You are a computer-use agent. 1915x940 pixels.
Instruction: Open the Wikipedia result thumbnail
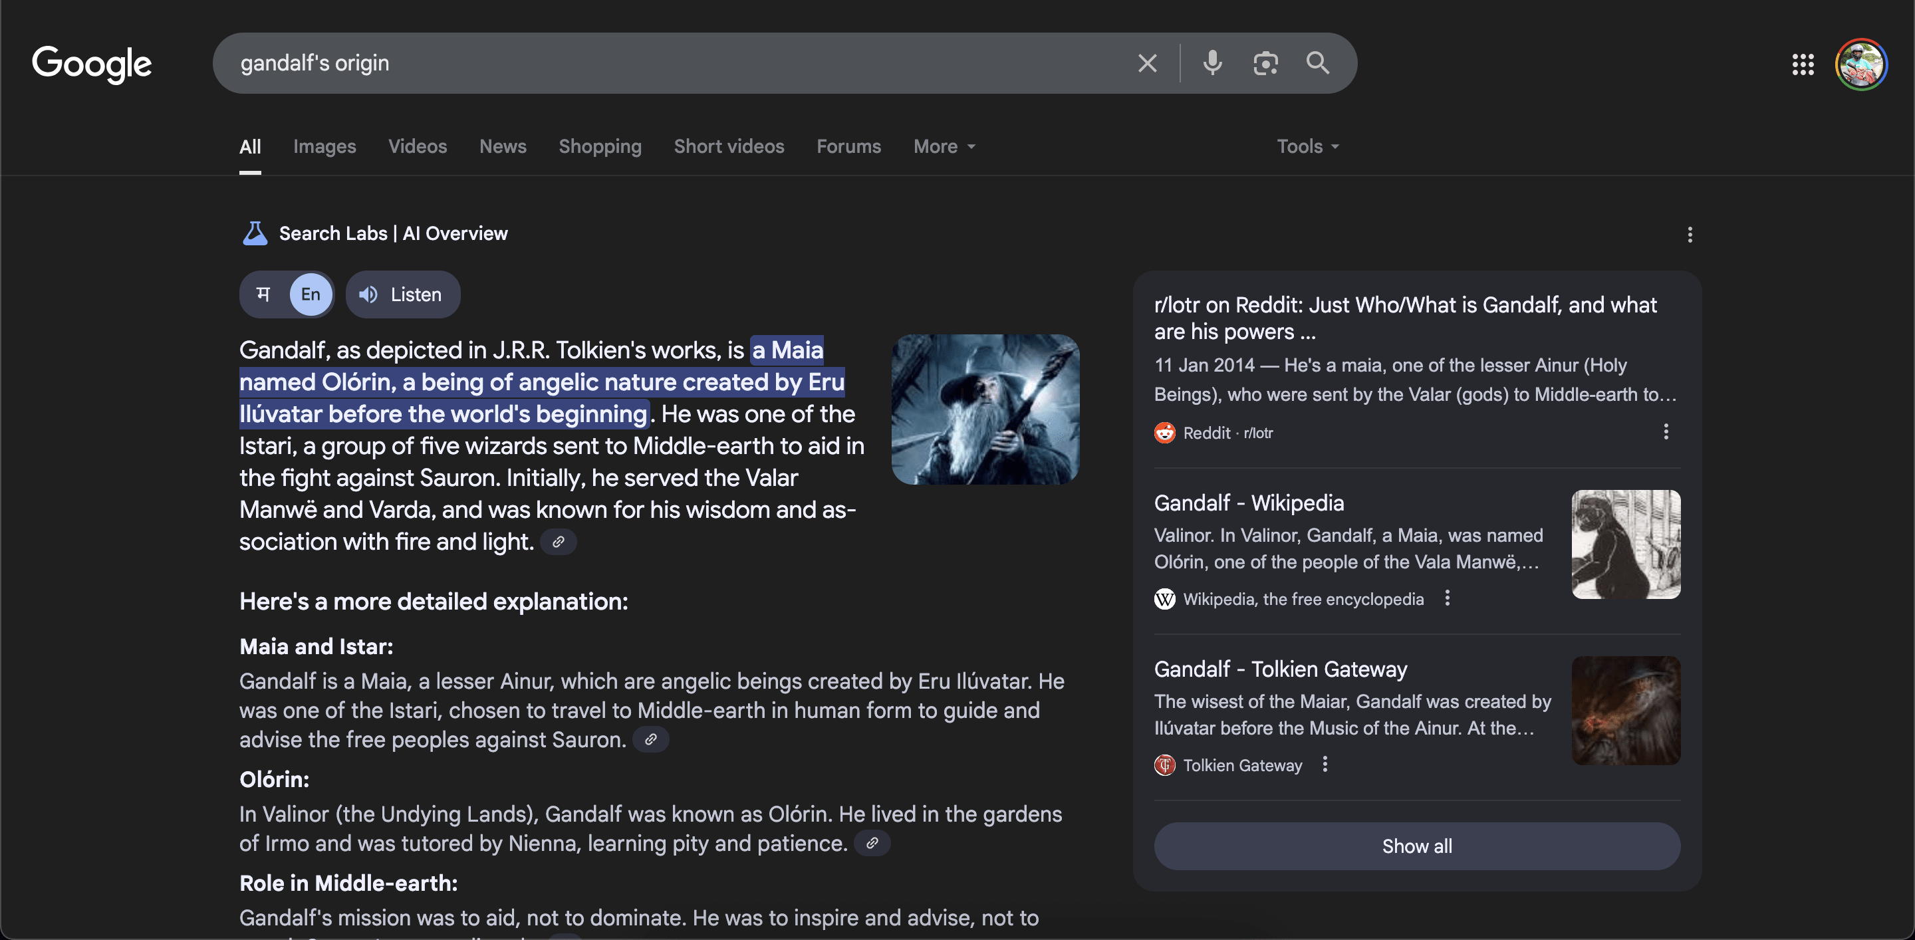(1626, 544)
